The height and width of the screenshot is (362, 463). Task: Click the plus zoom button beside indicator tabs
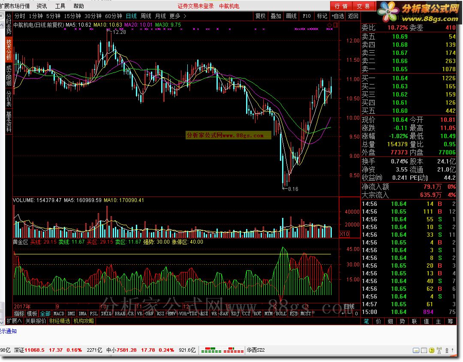coord(343,314)
